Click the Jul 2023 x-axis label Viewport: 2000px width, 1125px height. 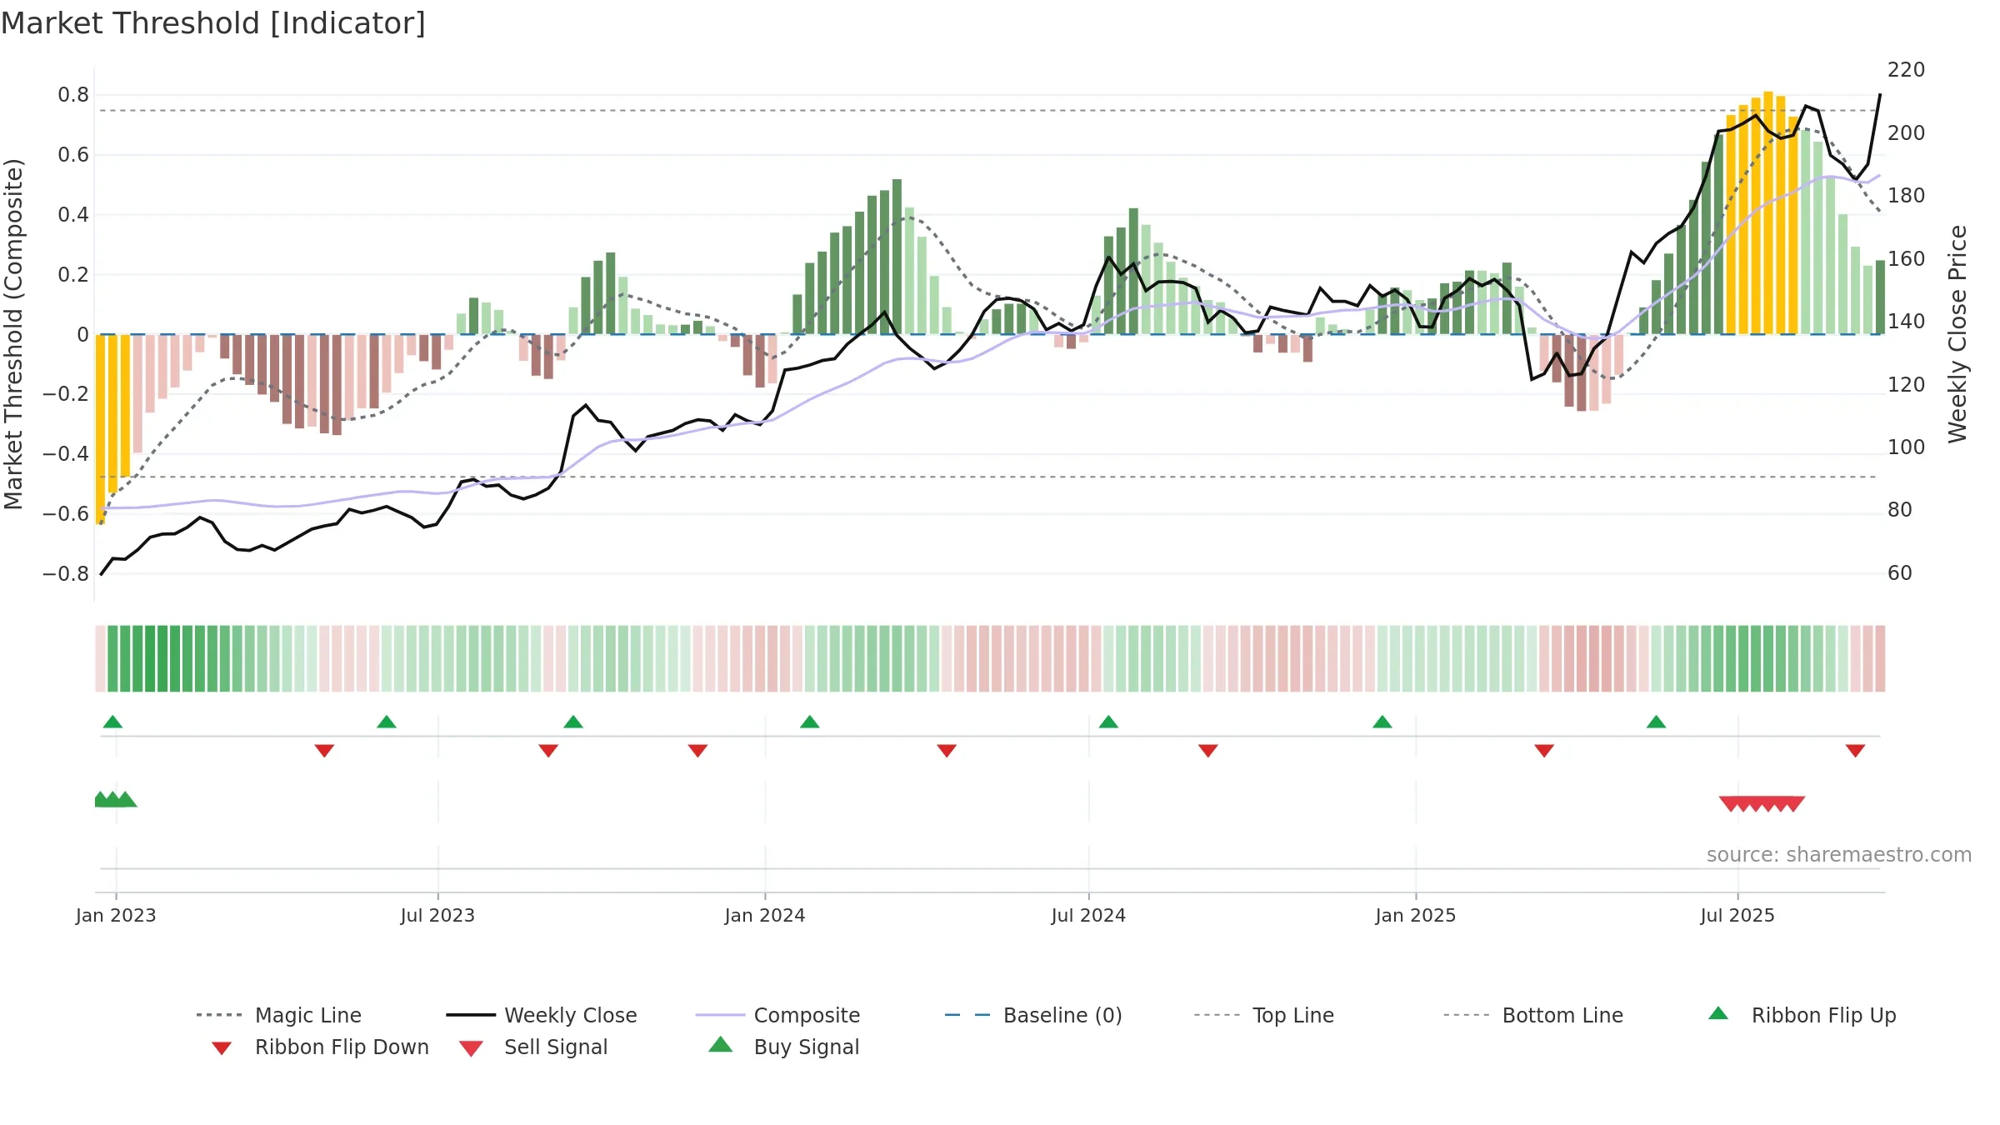pos(437,915)
